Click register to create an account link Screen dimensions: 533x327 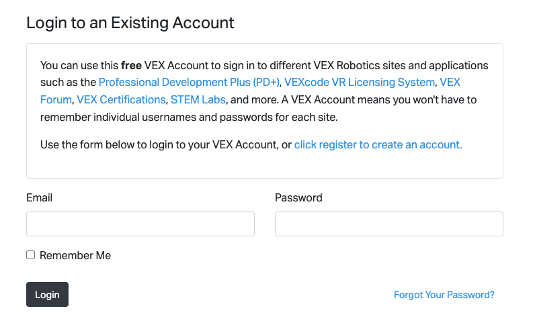pos(378,144)
